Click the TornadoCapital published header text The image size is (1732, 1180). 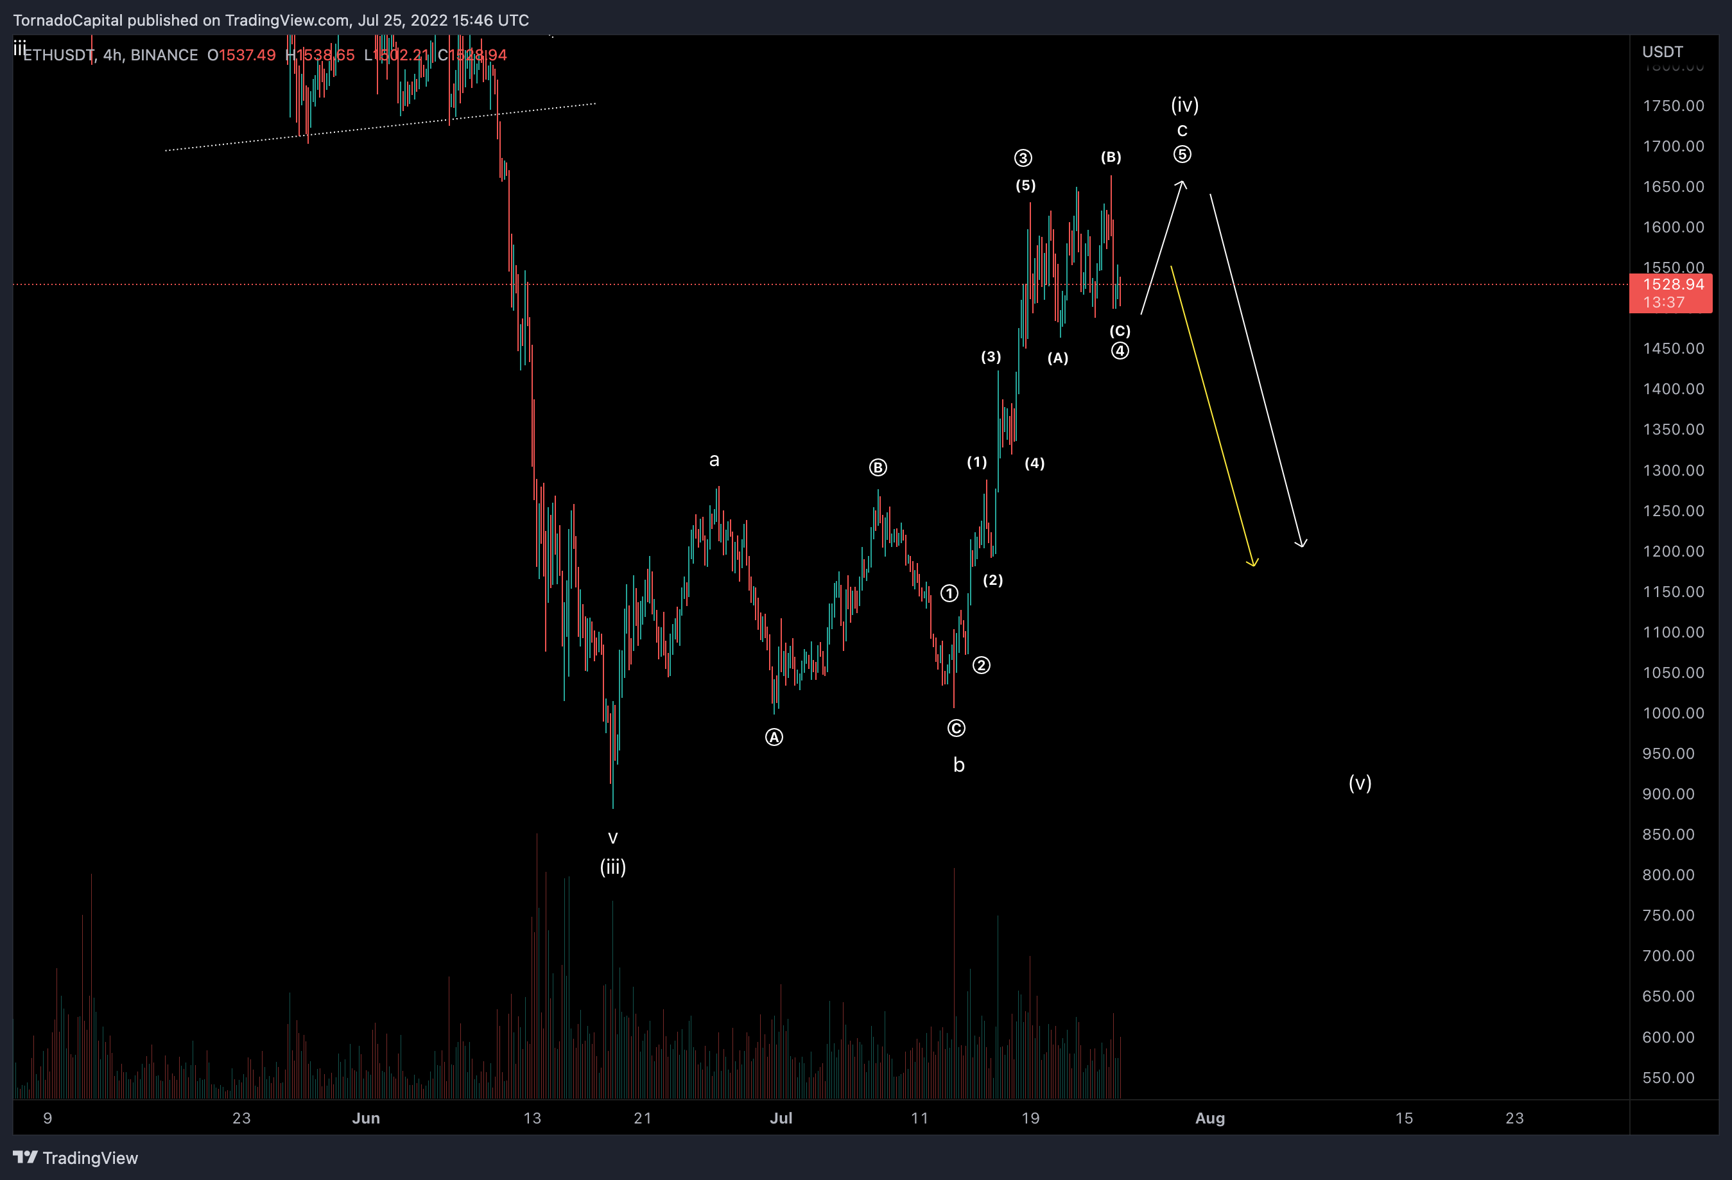coord(270,20)
